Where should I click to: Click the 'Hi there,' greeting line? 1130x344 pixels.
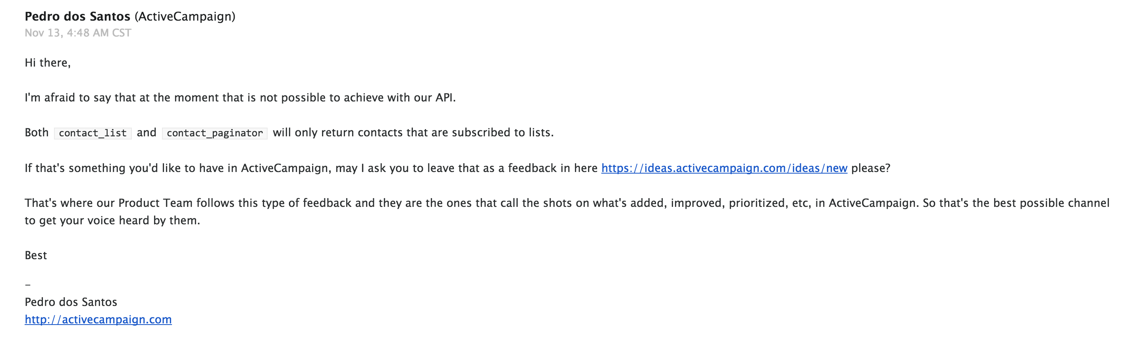48,63
